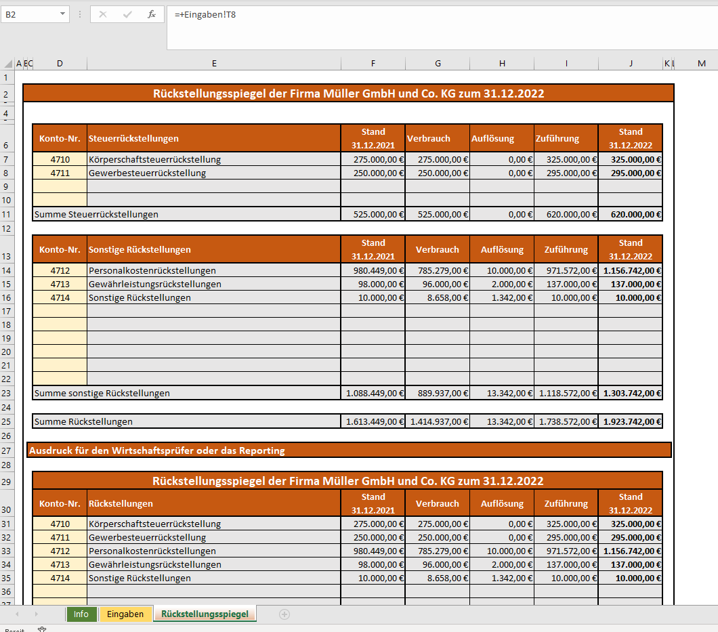Click the Rückstellungen header in row 30
718x632 pixels.
pos(214,503)
